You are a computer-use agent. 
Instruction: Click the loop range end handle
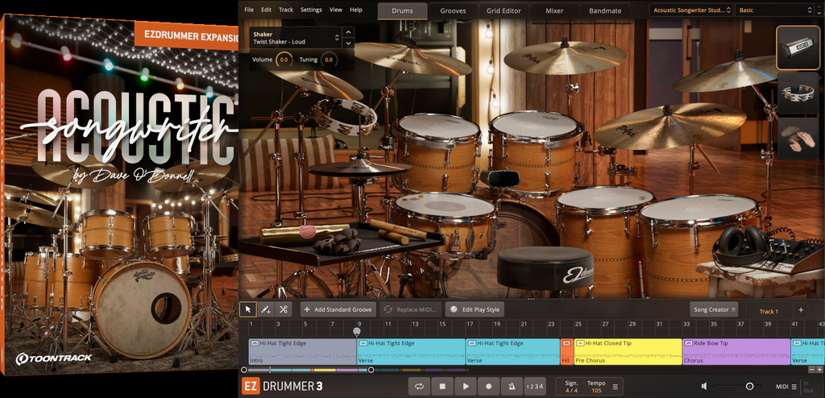coord(371,370)
